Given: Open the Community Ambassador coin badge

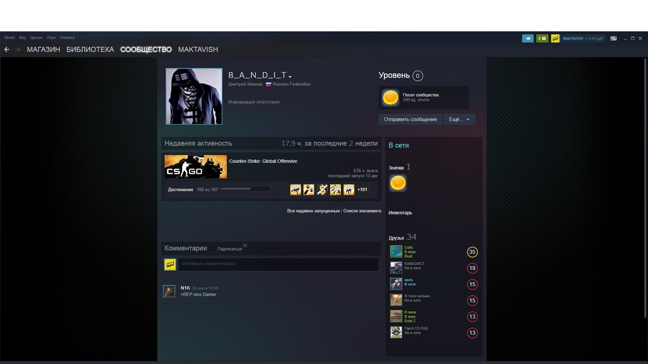Looking at the screenshot, I should pos(390,98).
